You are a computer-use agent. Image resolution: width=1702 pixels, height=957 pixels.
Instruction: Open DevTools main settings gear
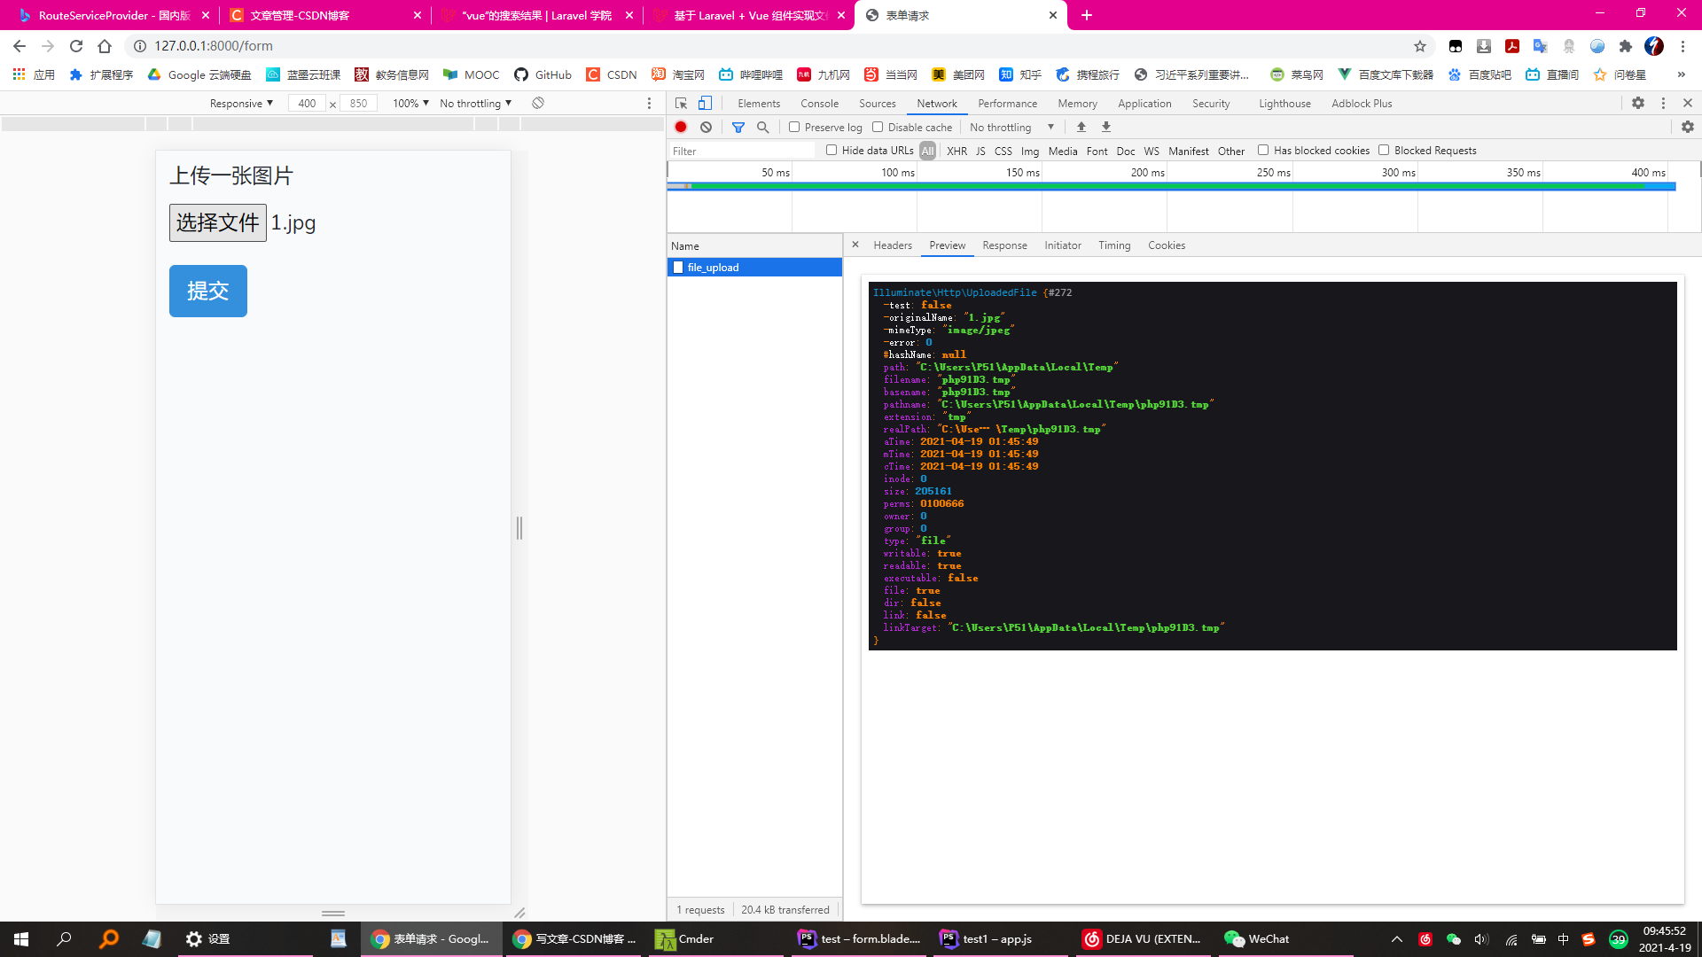point(1638,103)
